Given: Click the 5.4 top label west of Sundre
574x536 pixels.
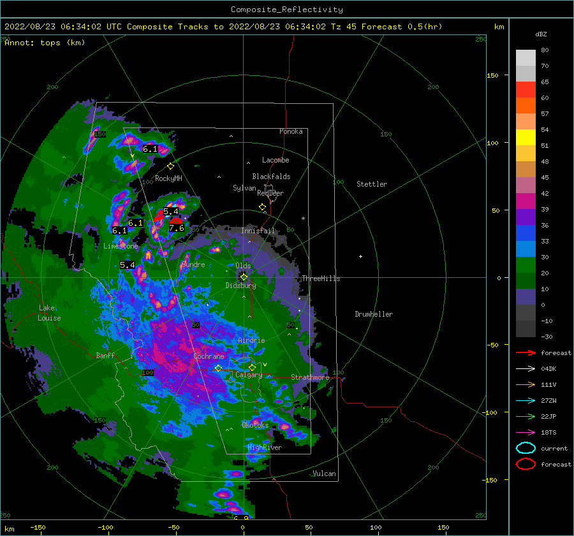Looking at the screenshot, I should (128, 264).
